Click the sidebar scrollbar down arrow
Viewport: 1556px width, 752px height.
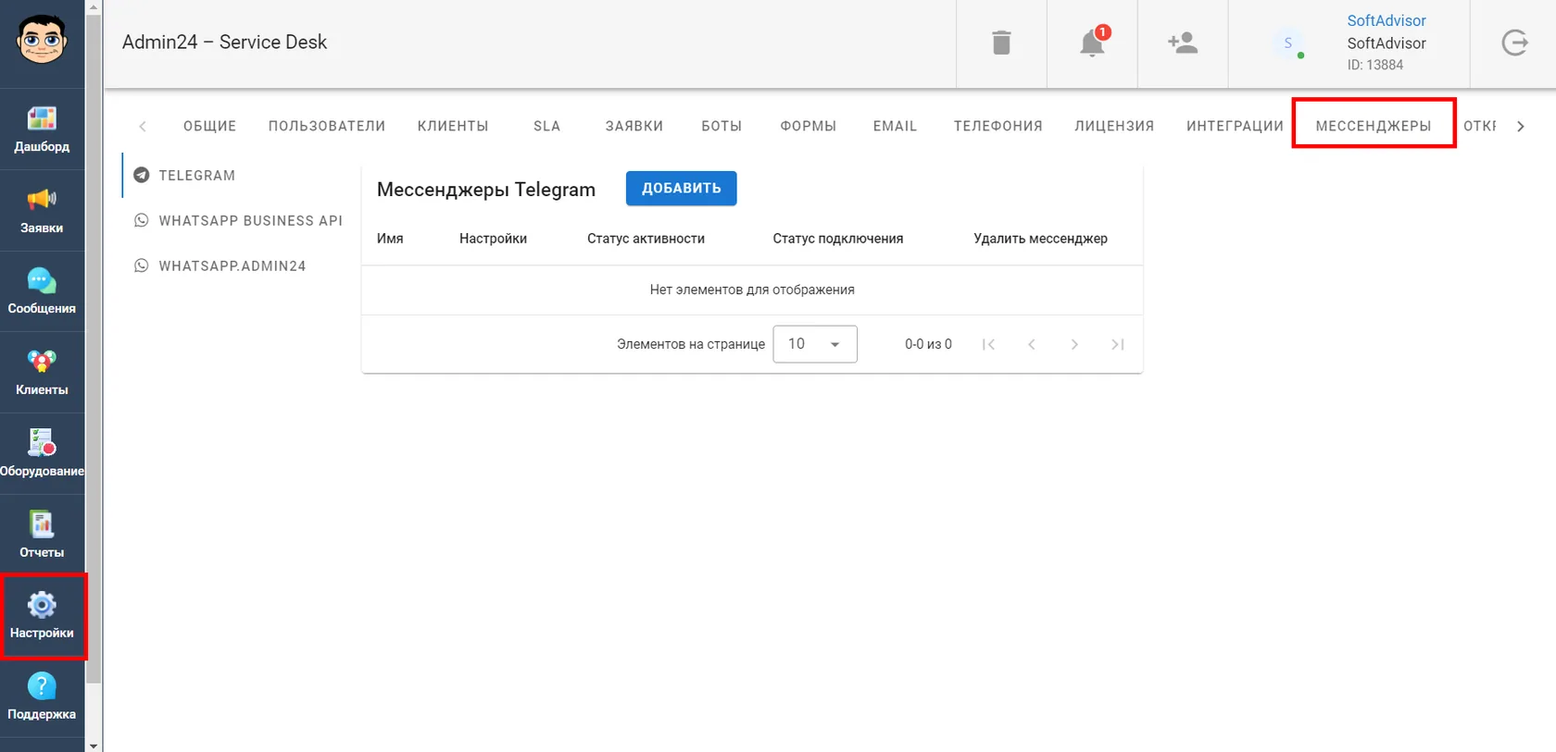click(93, 745)
